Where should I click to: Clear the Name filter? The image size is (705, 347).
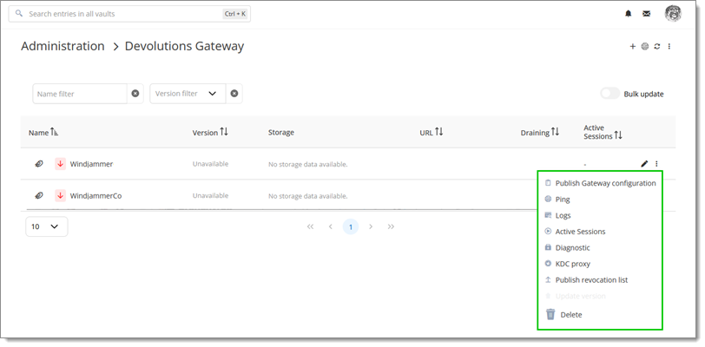tap(135, 94)
